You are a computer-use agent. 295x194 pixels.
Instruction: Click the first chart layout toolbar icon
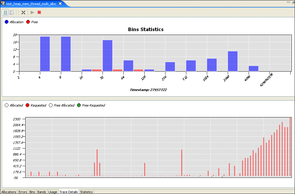[x=5, y=12]
